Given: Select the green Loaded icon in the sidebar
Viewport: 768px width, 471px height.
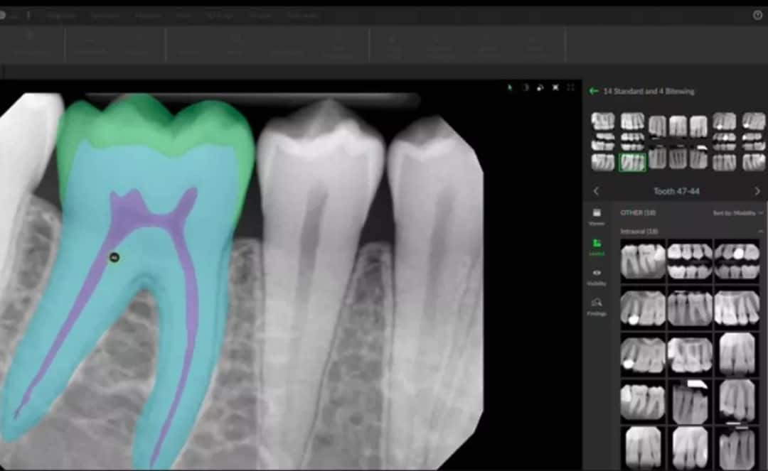Looking at the screenshot, I should pyautogui.click(x=597, y=247).
